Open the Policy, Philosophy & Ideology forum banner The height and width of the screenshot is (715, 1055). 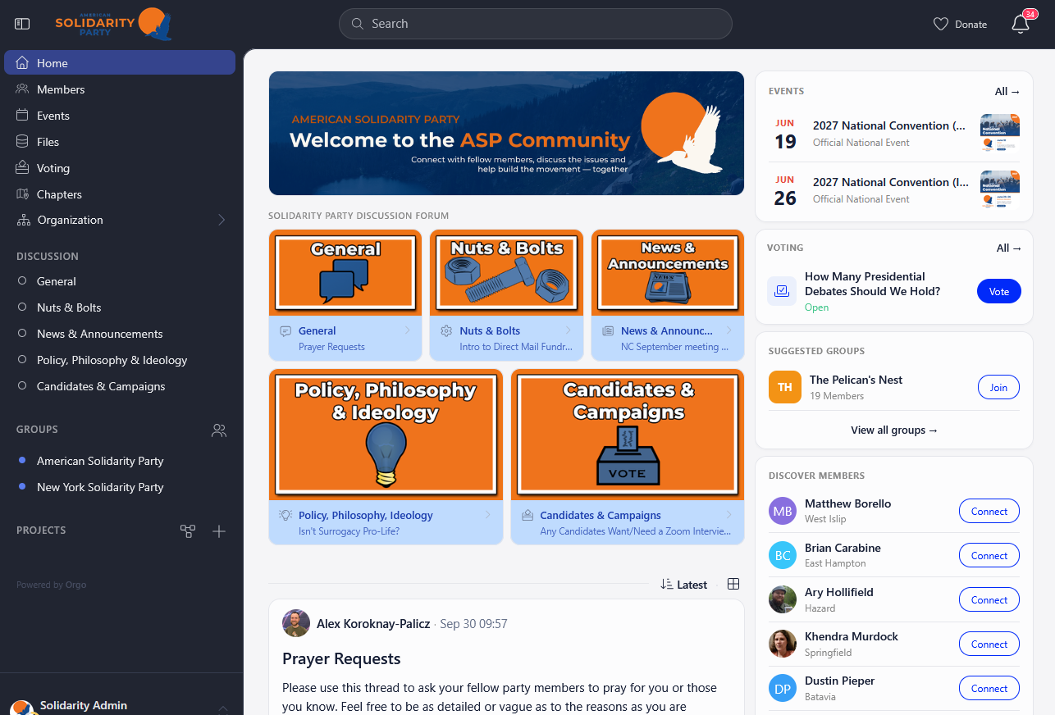386,435
